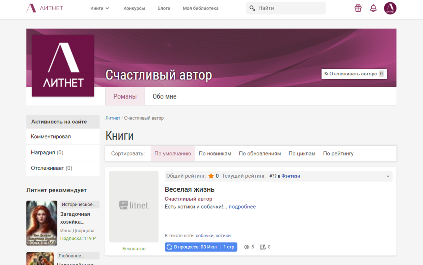The height and width of the screenshot is (265, 423).
Task: Open user profile avatar menu
Action: pyautogui.click(x=390, y=8)
